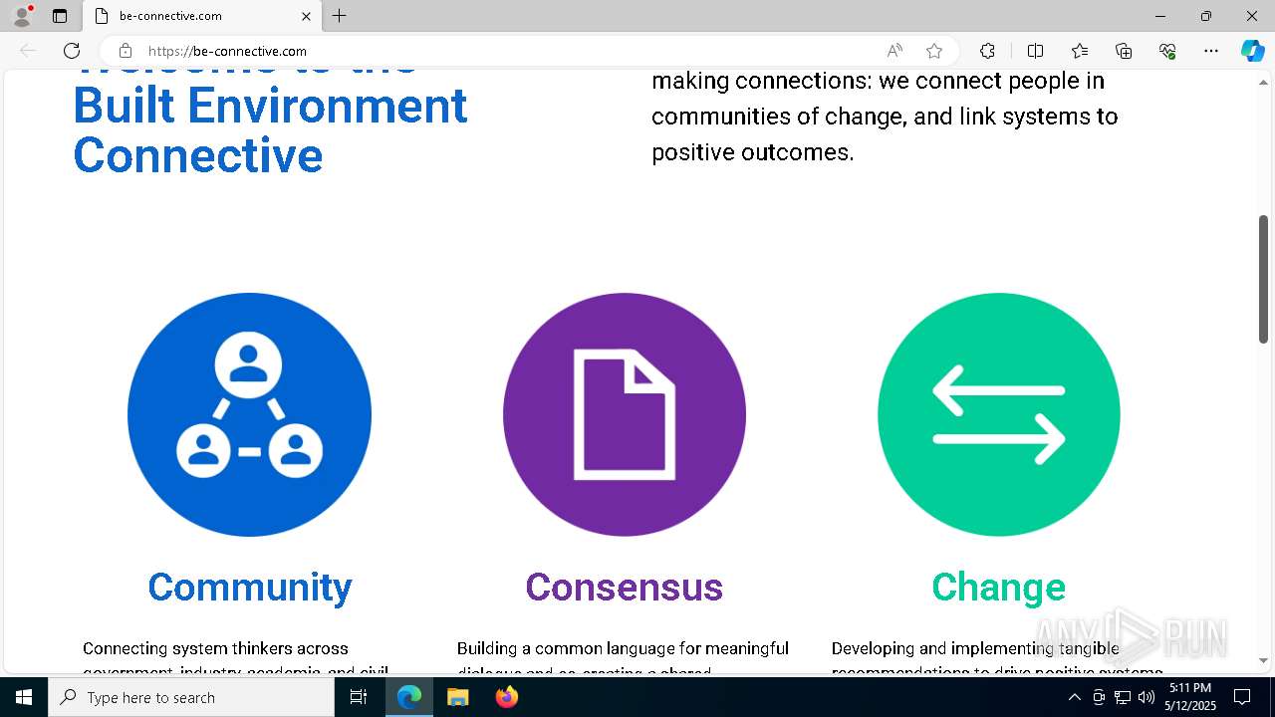Click the taskbar search box

[x=191, y=697]
